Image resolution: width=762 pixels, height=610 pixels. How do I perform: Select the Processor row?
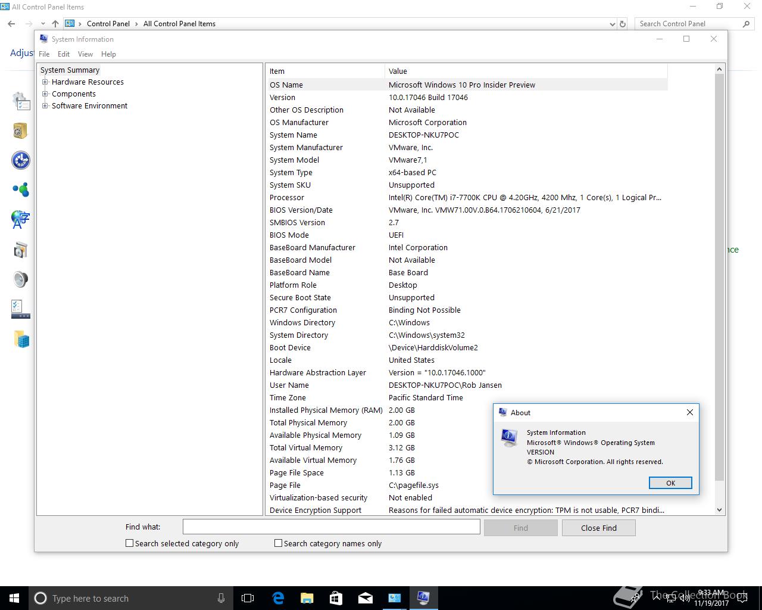coord(467,197)
